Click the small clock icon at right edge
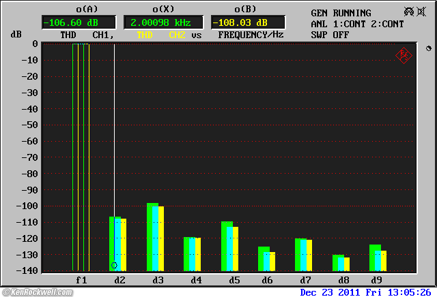437x297 pixels. coord(428,48)
